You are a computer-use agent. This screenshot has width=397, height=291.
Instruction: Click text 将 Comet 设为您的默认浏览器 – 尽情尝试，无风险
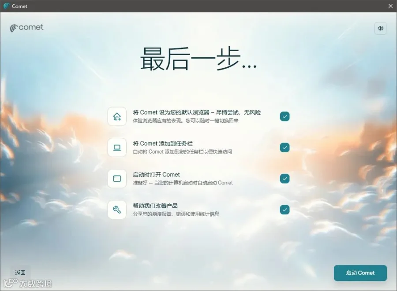point(197,112)
